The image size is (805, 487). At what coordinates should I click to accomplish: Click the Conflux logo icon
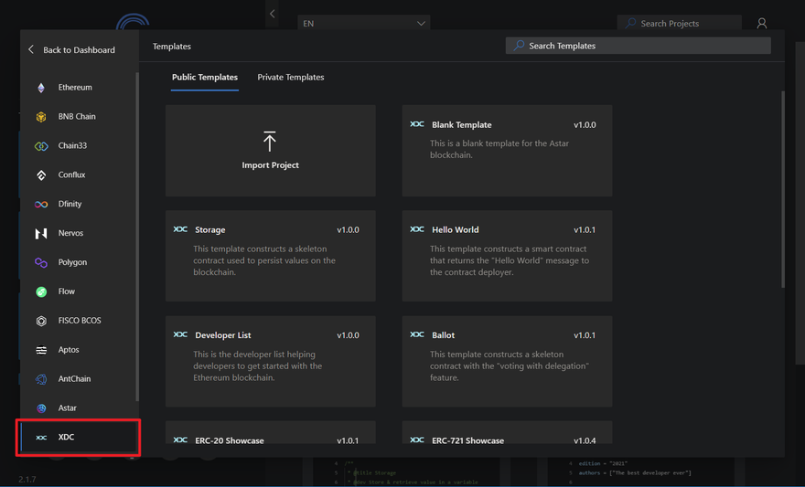(41, 175)
